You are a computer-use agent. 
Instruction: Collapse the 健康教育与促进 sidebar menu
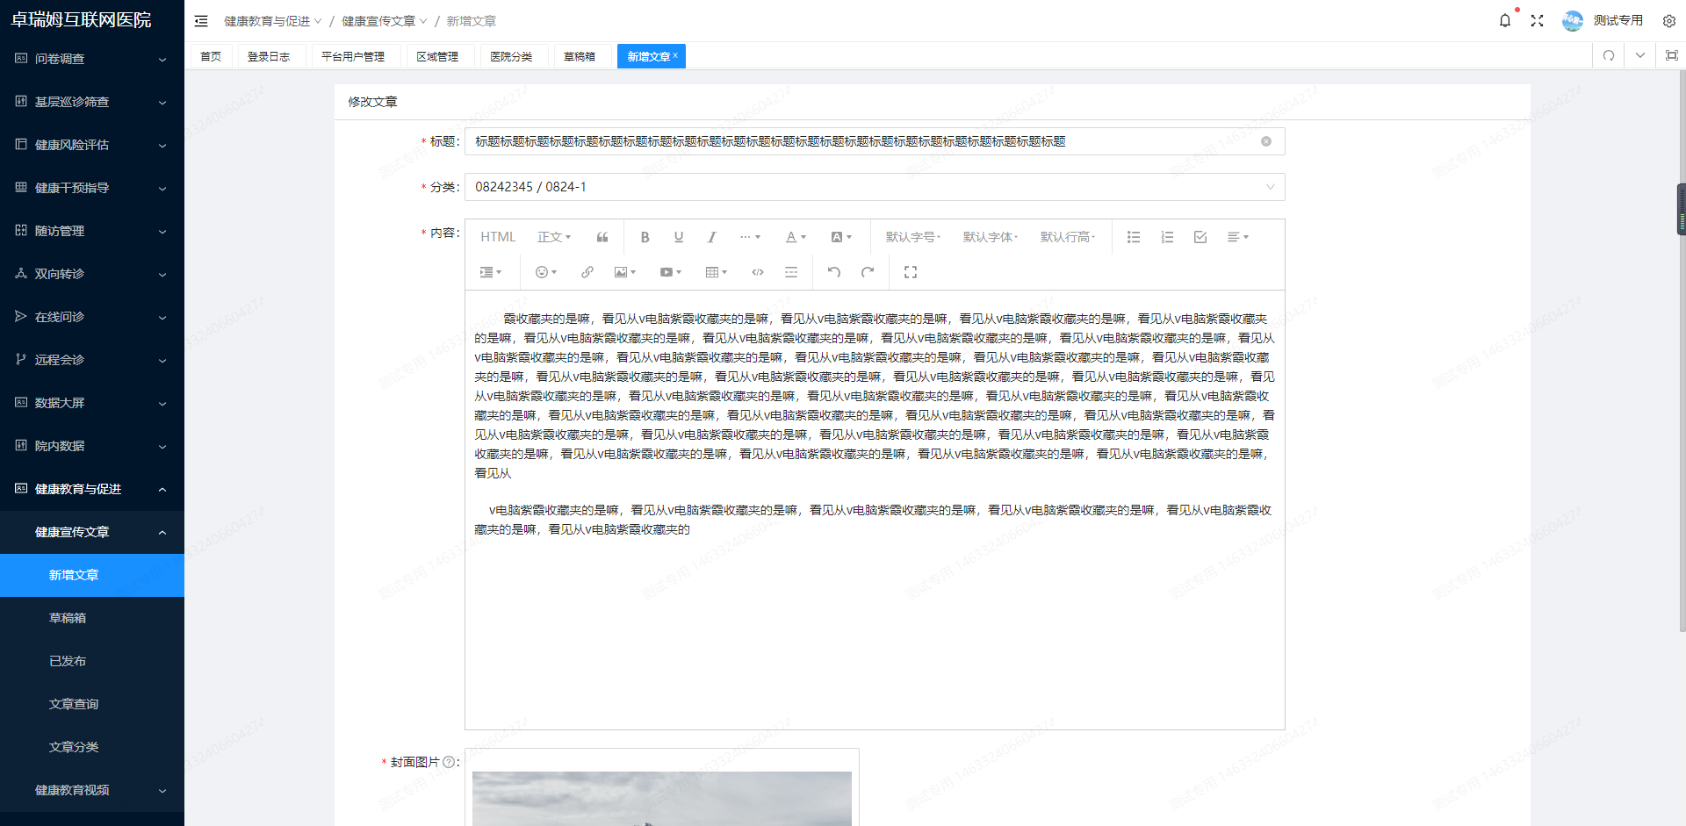coord(92,489)
